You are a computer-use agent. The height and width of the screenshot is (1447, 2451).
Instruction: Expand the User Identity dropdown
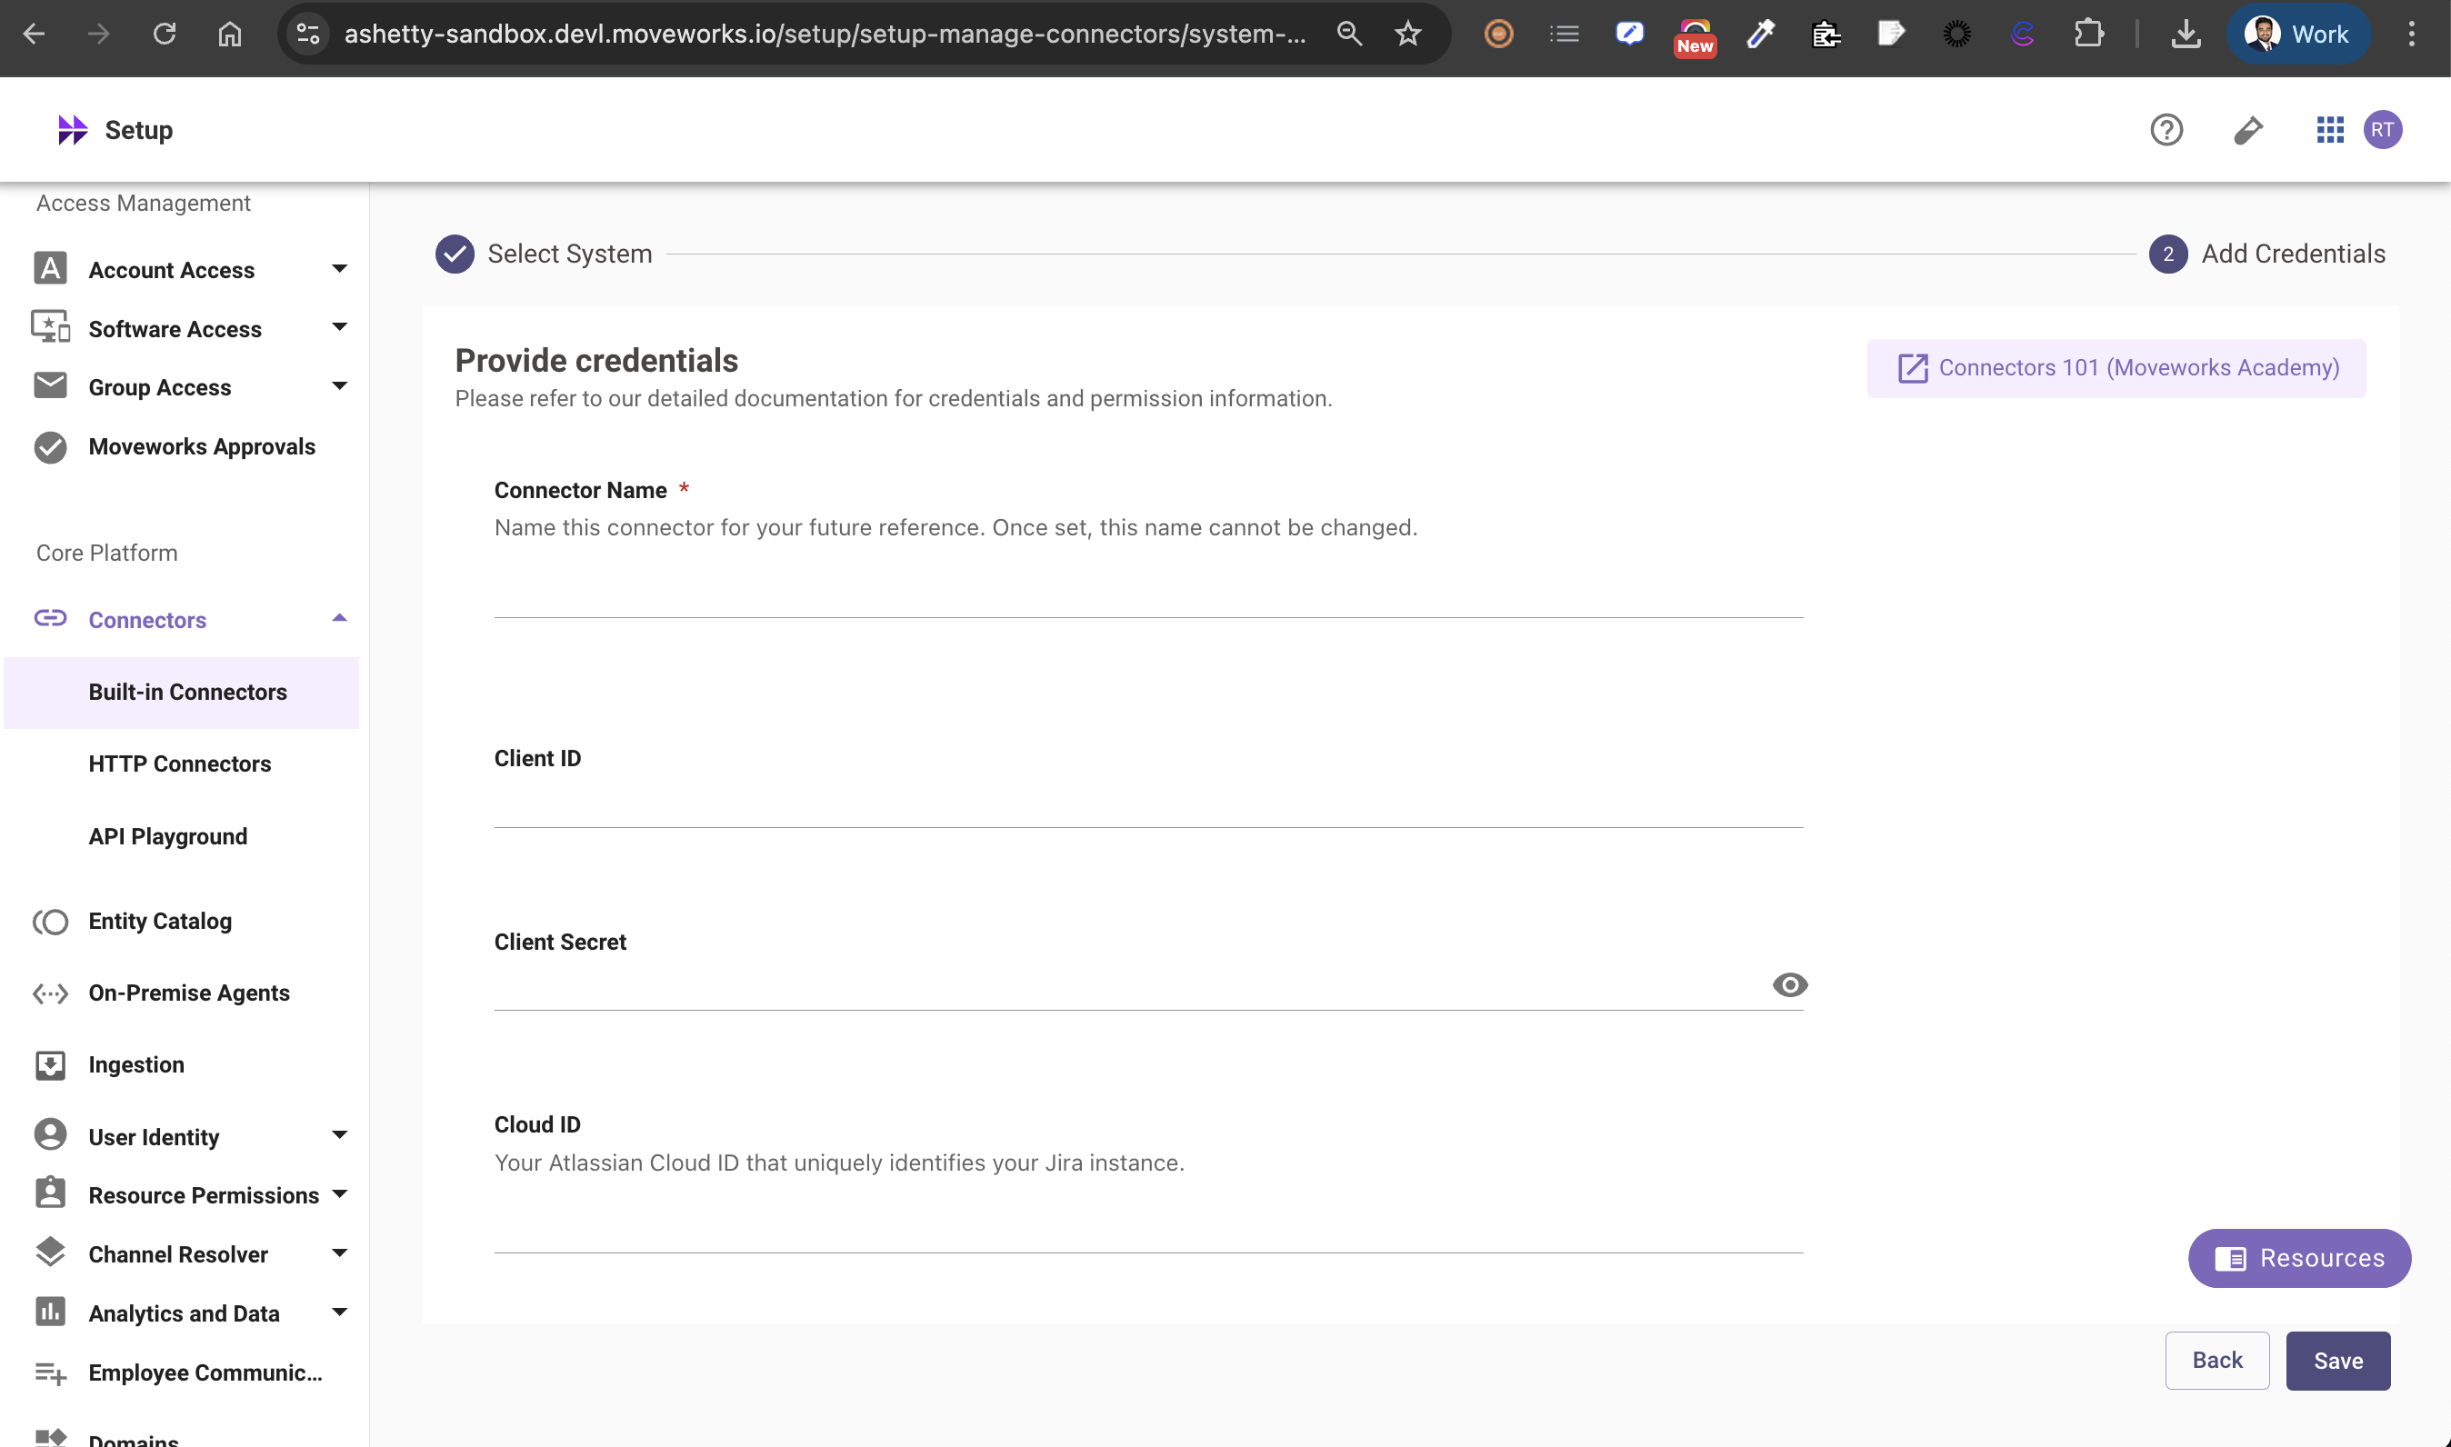338,1136
